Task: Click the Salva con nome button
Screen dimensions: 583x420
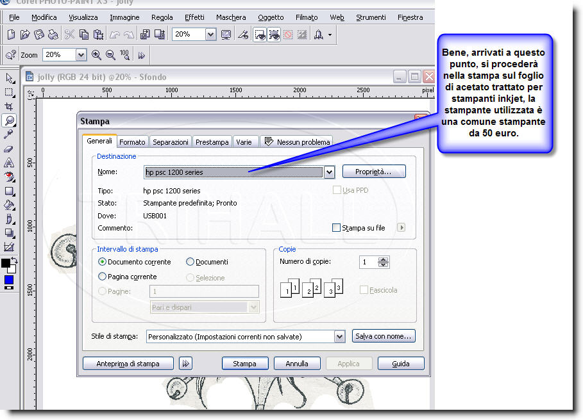Action: tap(384, 336)
